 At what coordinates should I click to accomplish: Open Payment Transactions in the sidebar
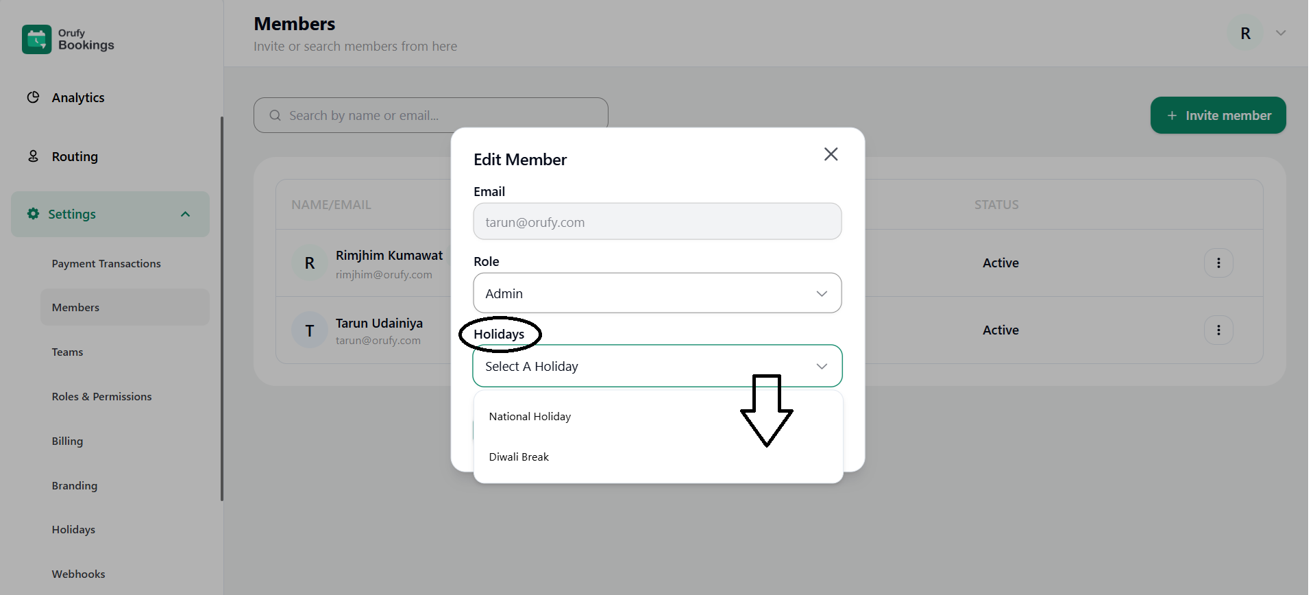pos(106,264)
